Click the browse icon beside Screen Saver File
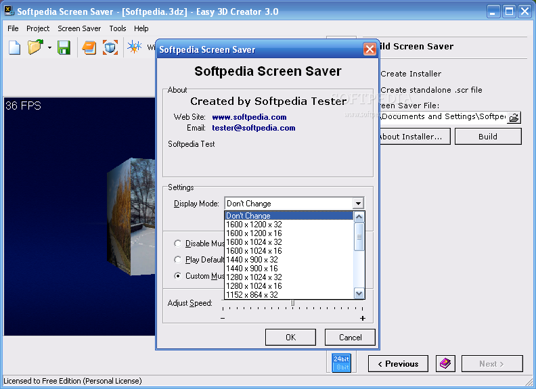Image resolution: width=536 pixels, height=389 pixels. coord(514,118)
